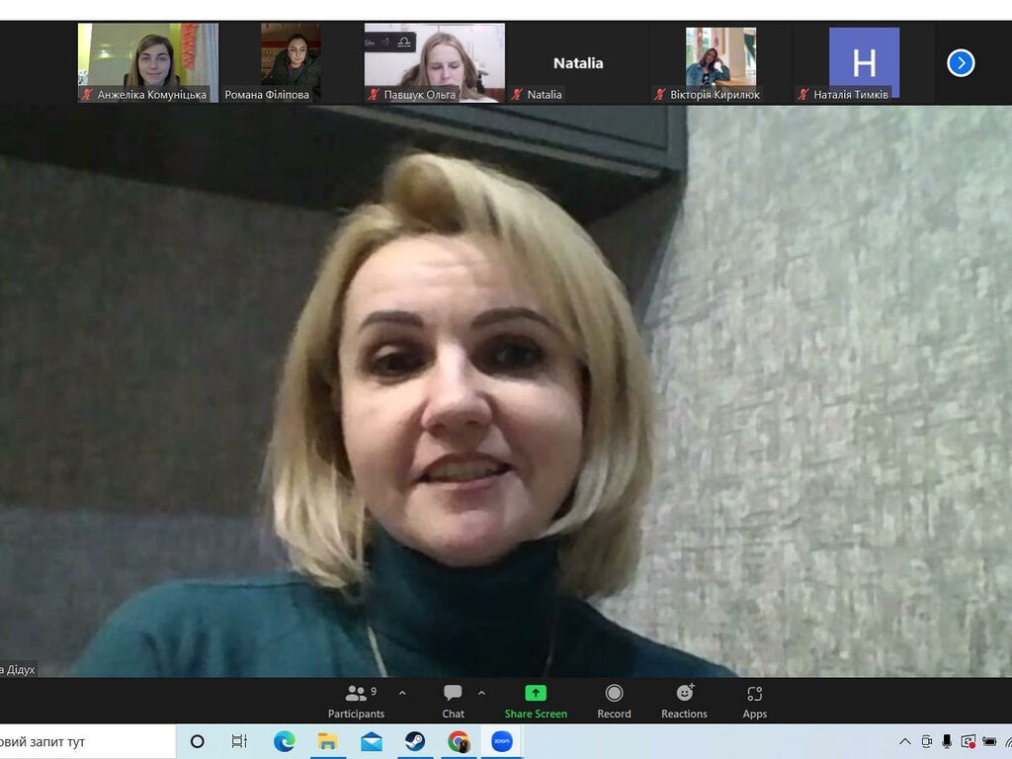Viewport: 1012px width, 759px height.
Task: Click the Natalia participant tile
Action: click(x=578, y=63)
